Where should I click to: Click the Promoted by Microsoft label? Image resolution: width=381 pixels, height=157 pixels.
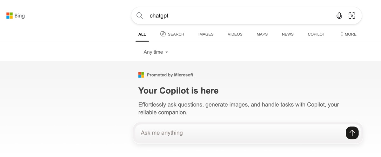point(170,75)
